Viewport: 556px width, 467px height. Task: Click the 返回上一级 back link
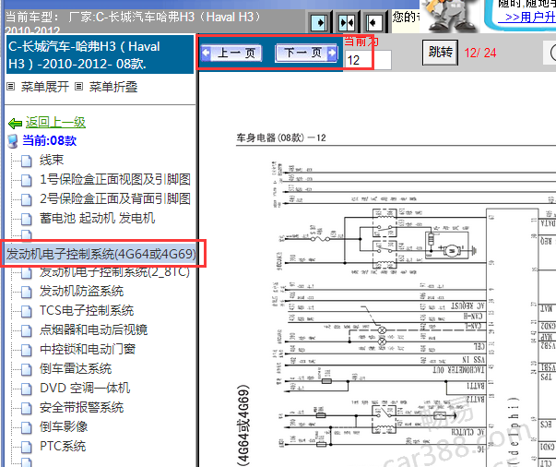55,123
